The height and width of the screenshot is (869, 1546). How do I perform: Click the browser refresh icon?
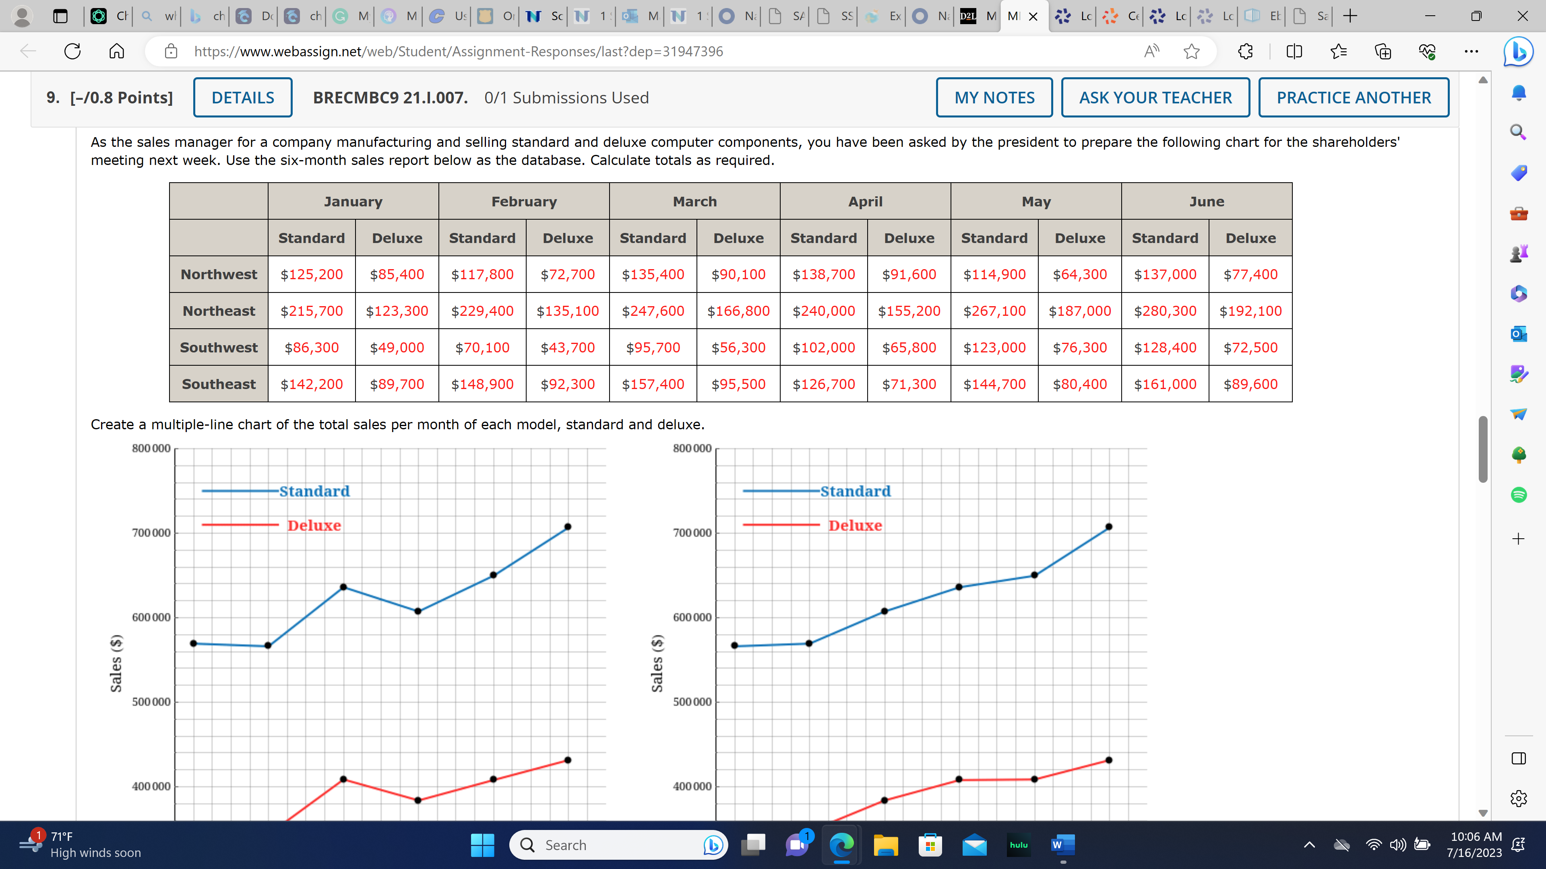[x=72, y=51]
